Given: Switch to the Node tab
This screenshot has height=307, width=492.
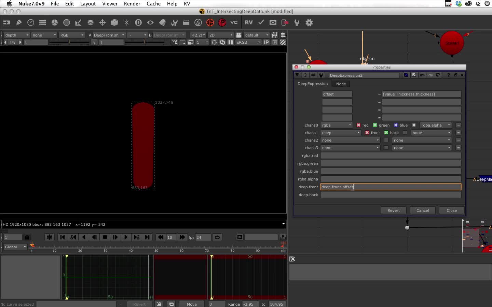Looking at the screenshot, I should click(341, 84).
